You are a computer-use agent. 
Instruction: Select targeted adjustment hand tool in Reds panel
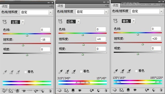point(60,21)
